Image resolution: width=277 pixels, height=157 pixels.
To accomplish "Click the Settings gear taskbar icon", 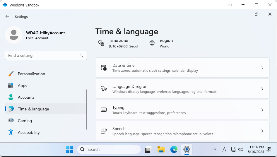I will pyautogui.click(x=187, y=150).
